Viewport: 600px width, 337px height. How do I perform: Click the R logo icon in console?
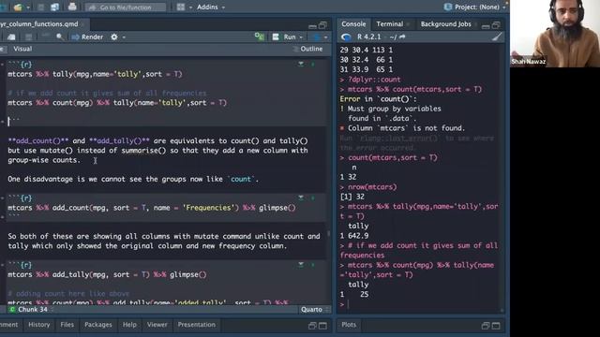[x=346, y=37]
